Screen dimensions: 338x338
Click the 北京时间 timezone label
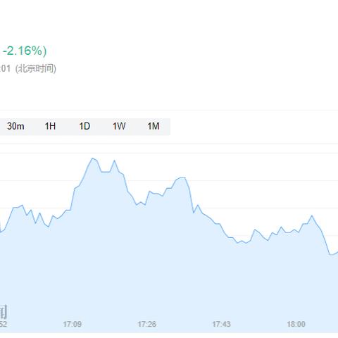(36, 69)
